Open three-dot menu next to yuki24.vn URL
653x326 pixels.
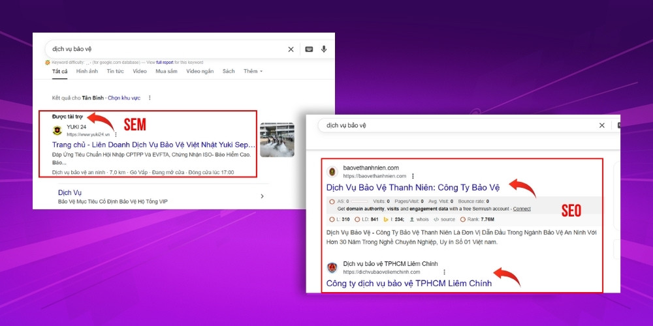(x=116, y=134)
